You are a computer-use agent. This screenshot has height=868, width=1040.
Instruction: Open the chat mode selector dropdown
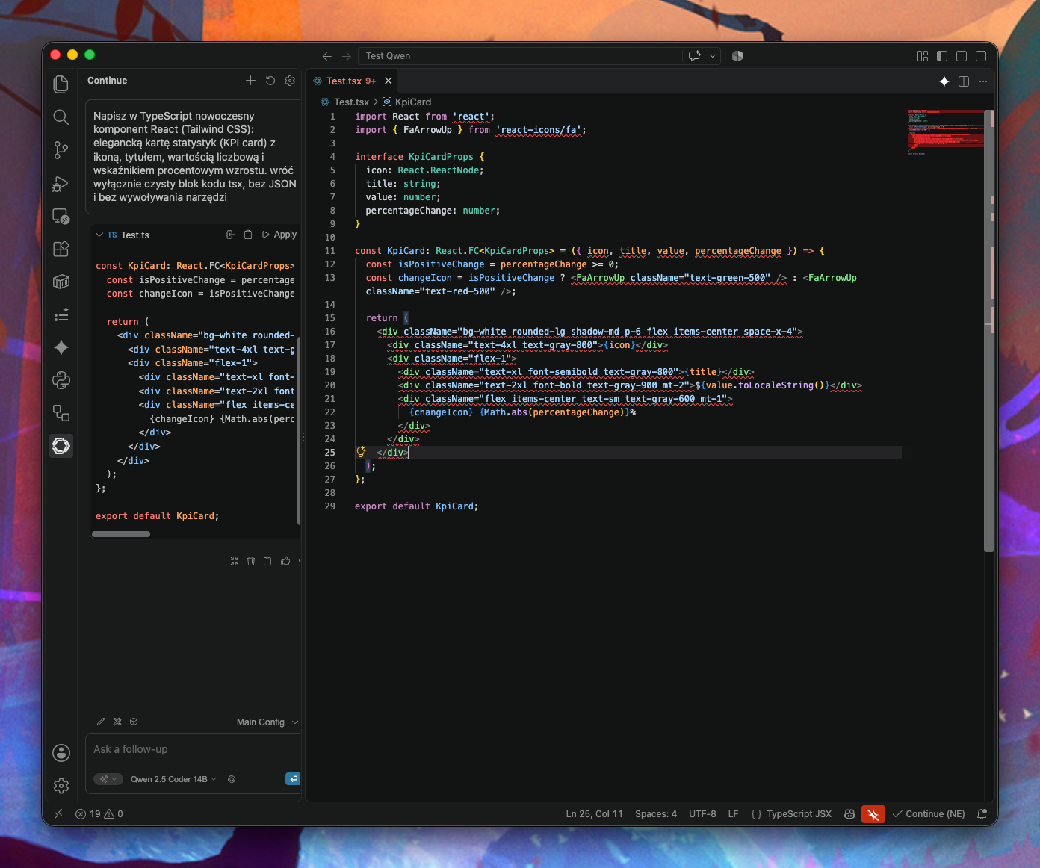tap(108, 779)
